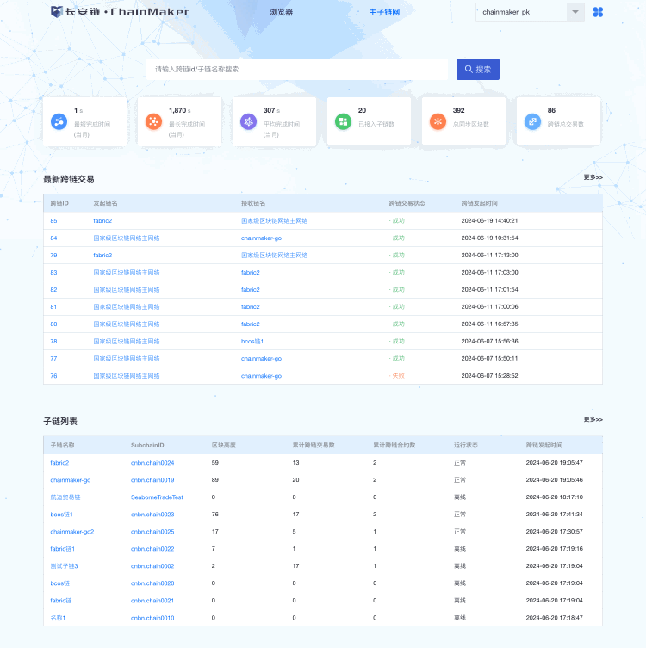Click the blue cross-chain transactions count icon

click(532, 121)
